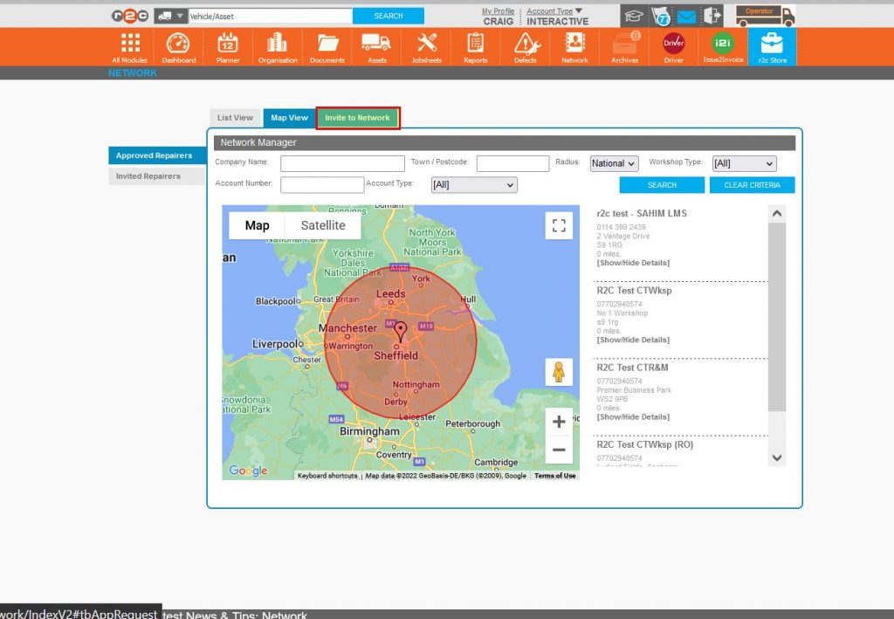Open the Issue2Invoice module

point(722,47)
